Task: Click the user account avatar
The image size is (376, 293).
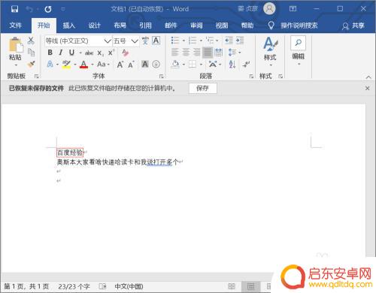Action: point(269,9)
